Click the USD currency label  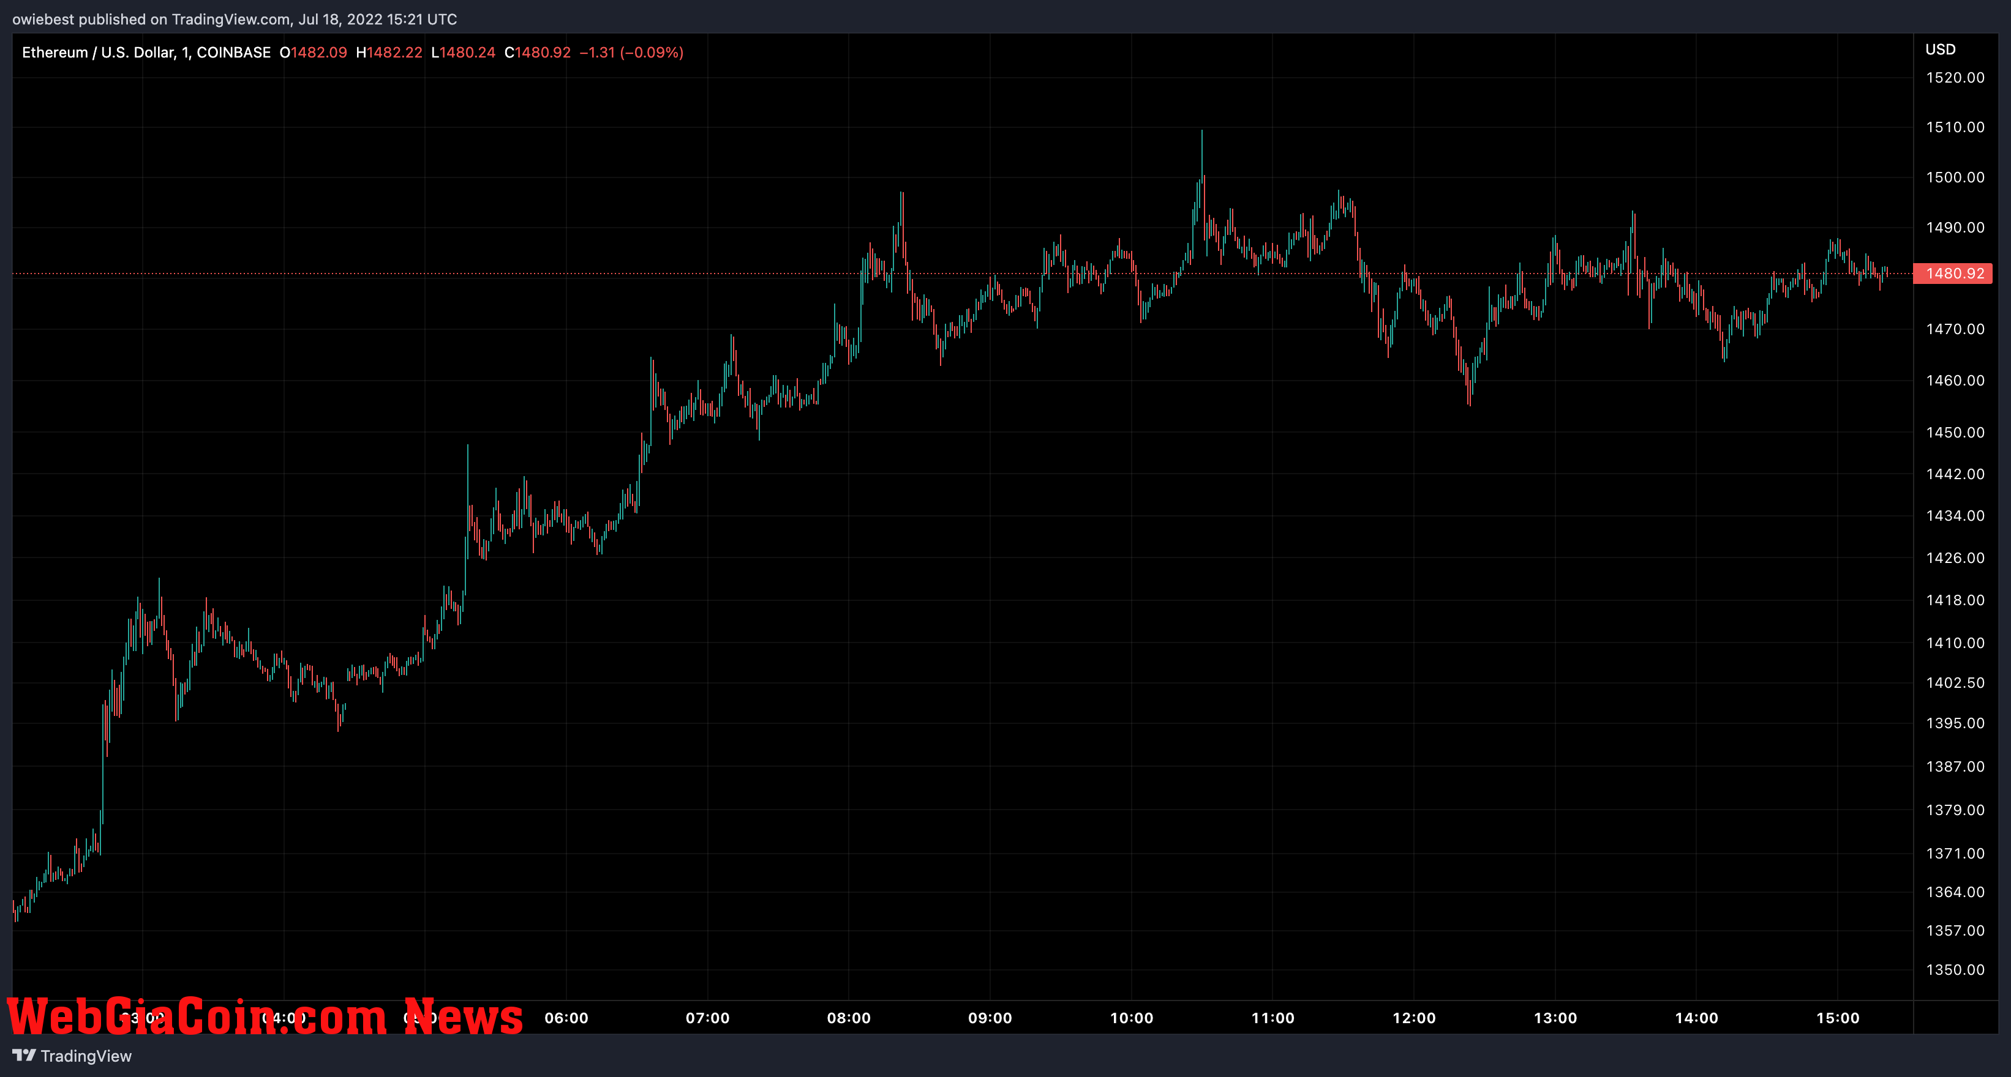click(1940, 49)
